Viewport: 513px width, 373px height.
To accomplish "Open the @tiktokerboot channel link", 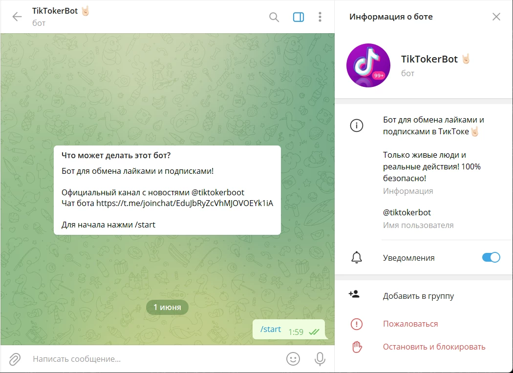I will [218, 192].
